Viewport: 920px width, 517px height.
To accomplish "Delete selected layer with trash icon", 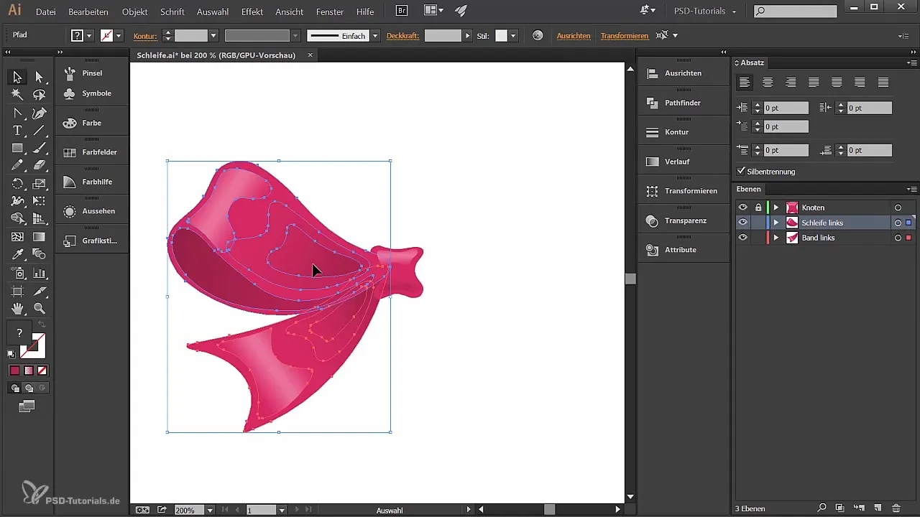I will pos(896,508).
